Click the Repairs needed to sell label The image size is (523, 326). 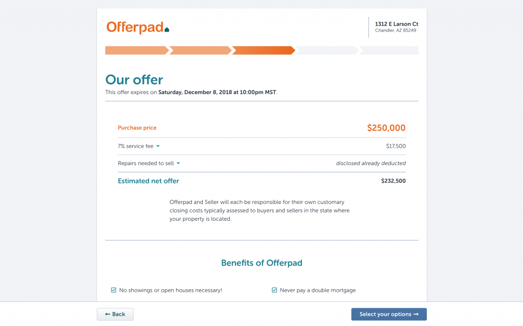146,163
